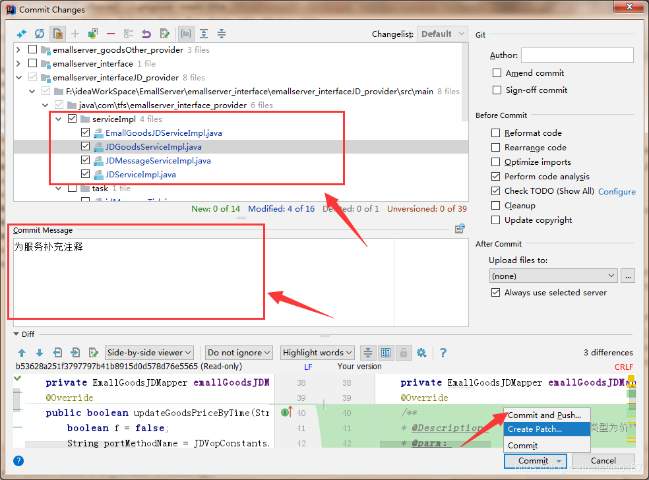Click the Jump to Source icon in the top toolbar

tap(164, 34)
